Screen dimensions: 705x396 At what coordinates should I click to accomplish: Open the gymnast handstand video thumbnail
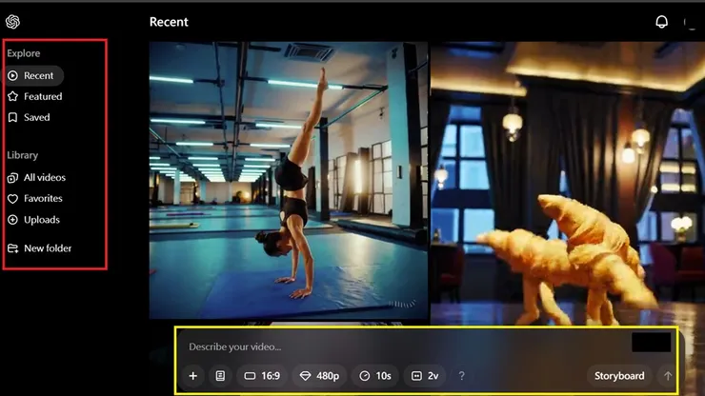click(x=289, y=180)
